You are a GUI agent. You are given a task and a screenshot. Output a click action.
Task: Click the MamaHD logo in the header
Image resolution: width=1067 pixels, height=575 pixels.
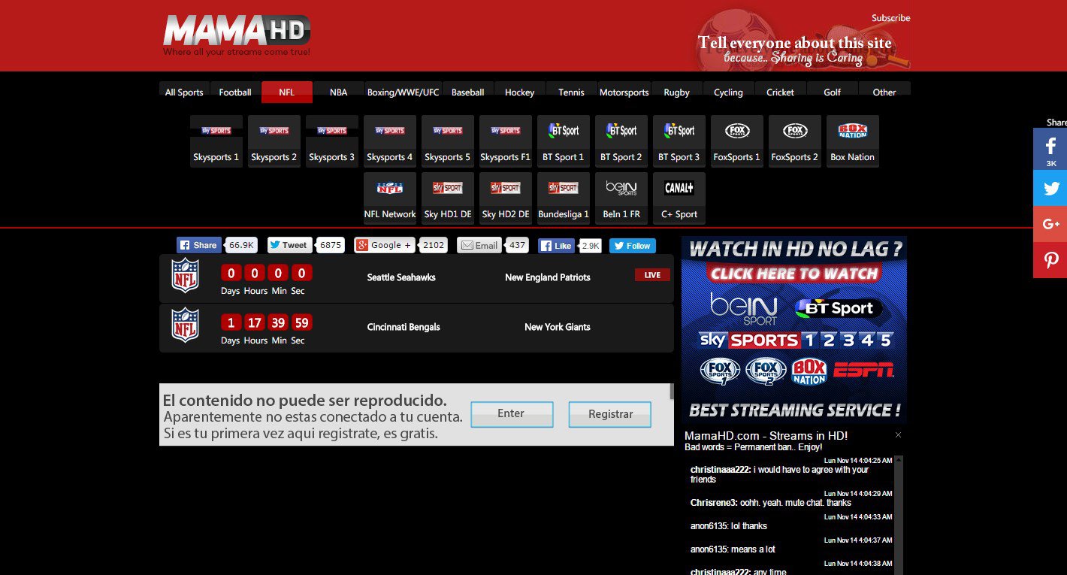click(237, 35)
